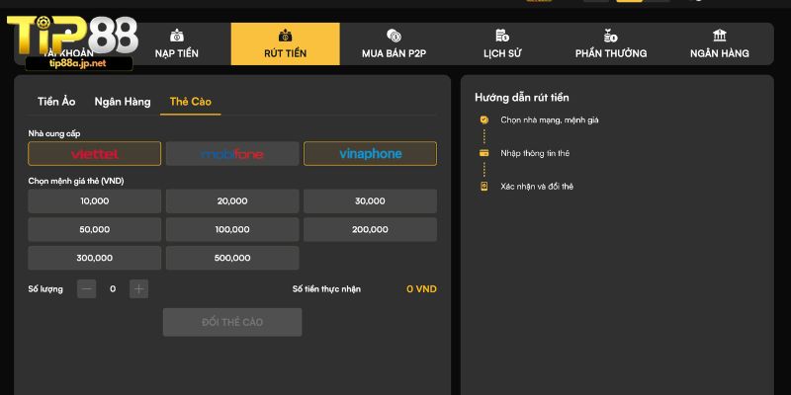Select 50,000 card denomination
This screenshot has height=395, width=791.
pos(94,229)
